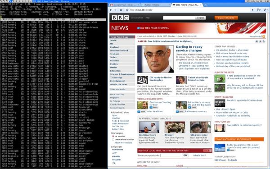Click the Go arrow beside the address bar
270x169 pixels.
252,10
